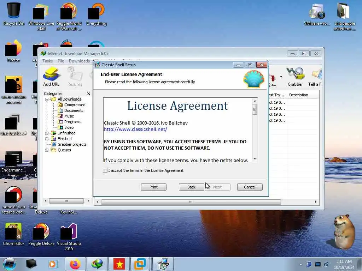Open the folder icon at the desktop's top right
This screenshot has width=362, height=271.
(x=344, y=17)
